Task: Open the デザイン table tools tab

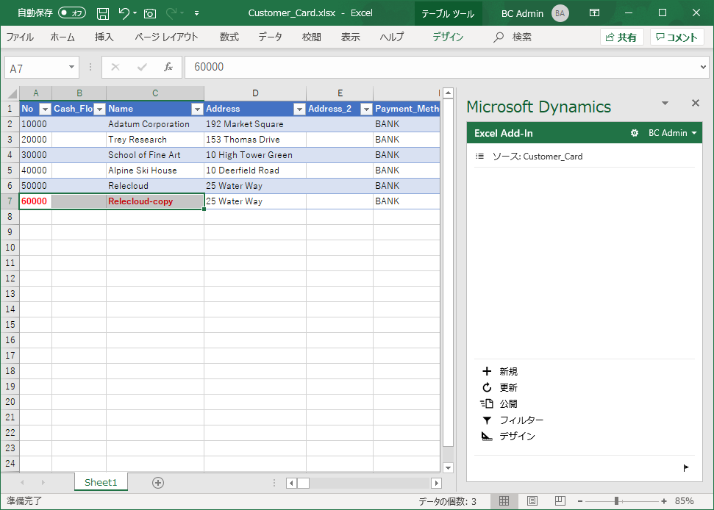Action: click(x=448, y=37)
